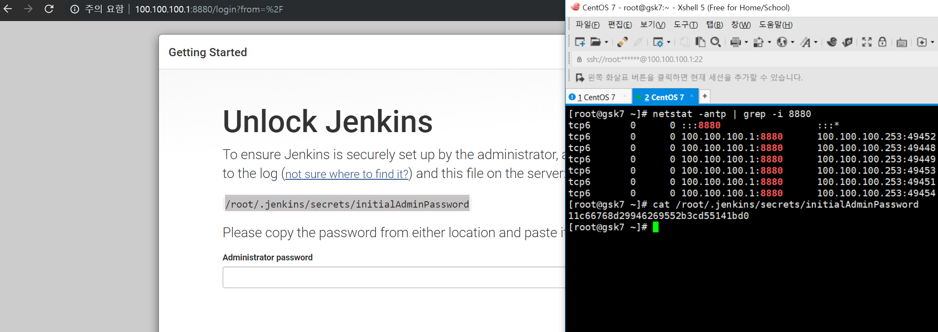Click the plus button to add new tab

click(705, 96)
